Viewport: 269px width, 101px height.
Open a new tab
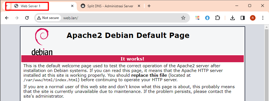(x=149, y=6)
